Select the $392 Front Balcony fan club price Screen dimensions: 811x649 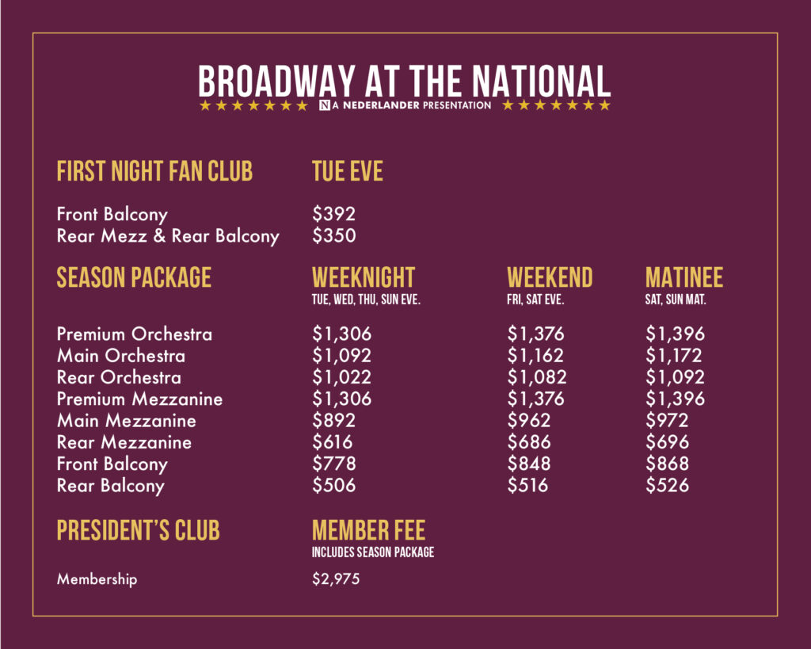click(x=333, y=214)
